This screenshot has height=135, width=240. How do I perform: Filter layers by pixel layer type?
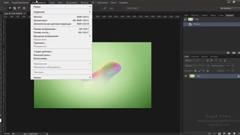click(x=207, y=61)
